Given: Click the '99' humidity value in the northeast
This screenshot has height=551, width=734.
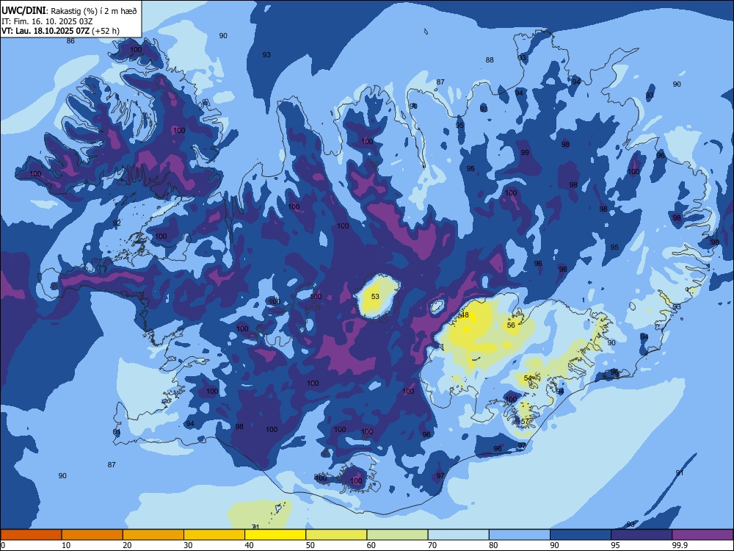Looking at the screenshot, I should pos(525,152).
